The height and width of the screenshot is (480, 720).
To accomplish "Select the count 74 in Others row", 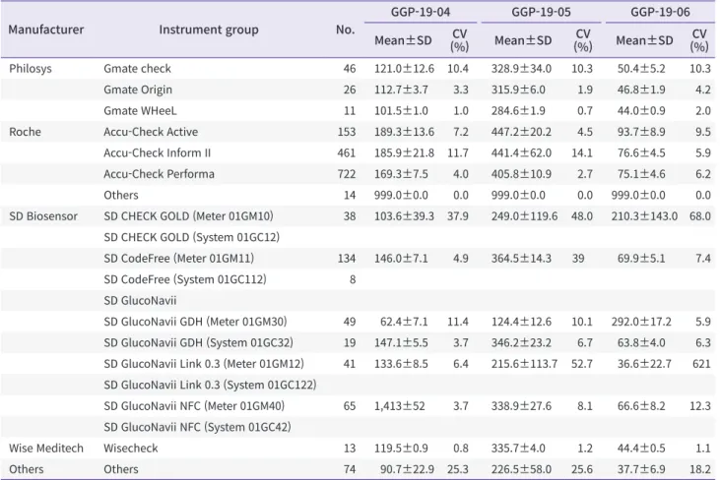I will [x=350, y=469].
